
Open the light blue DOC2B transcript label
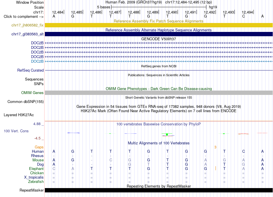pos(37,61)
